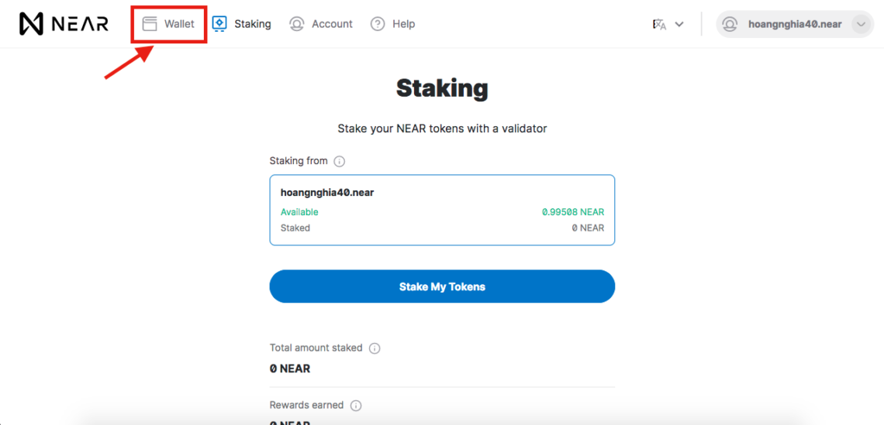Click the info icon beside Staking from
The height and width of the screenshot is (425, 884).
point(340,162)
